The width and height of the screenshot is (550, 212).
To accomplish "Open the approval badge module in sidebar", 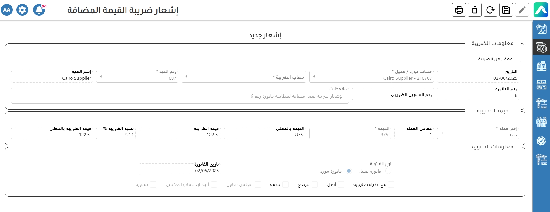I will pos(541,141).
